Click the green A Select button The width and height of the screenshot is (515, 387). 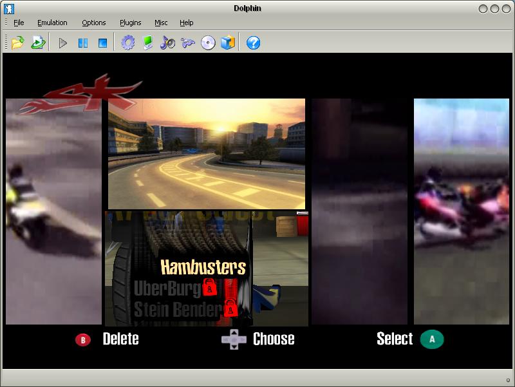tap(432, 339)
